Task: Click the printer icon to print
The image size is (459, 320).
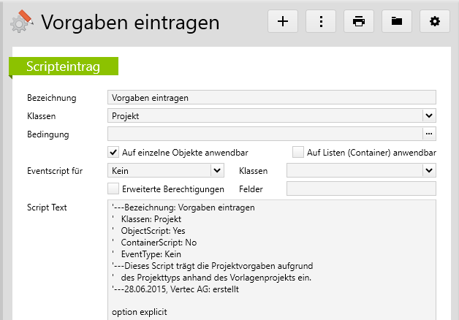Action: coord(359,21)
